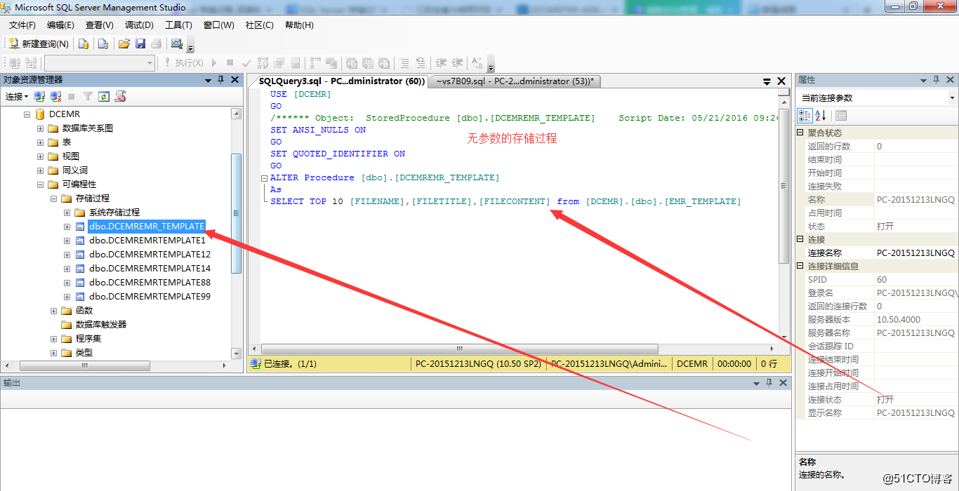Select dbo.DCEMREMRTEMPLATE12 in tree
This screenshot has width=959, height=491.
(150, 255)
